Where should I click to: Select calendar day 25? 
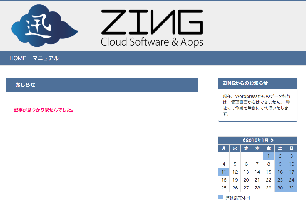pos(224,188)
